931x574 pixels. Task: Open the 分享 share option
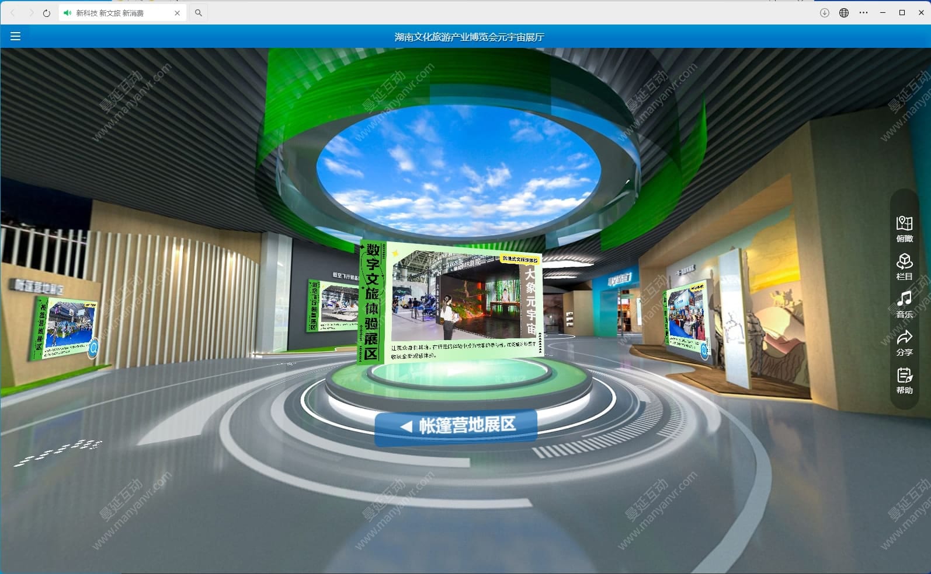[x=904, y=343]
